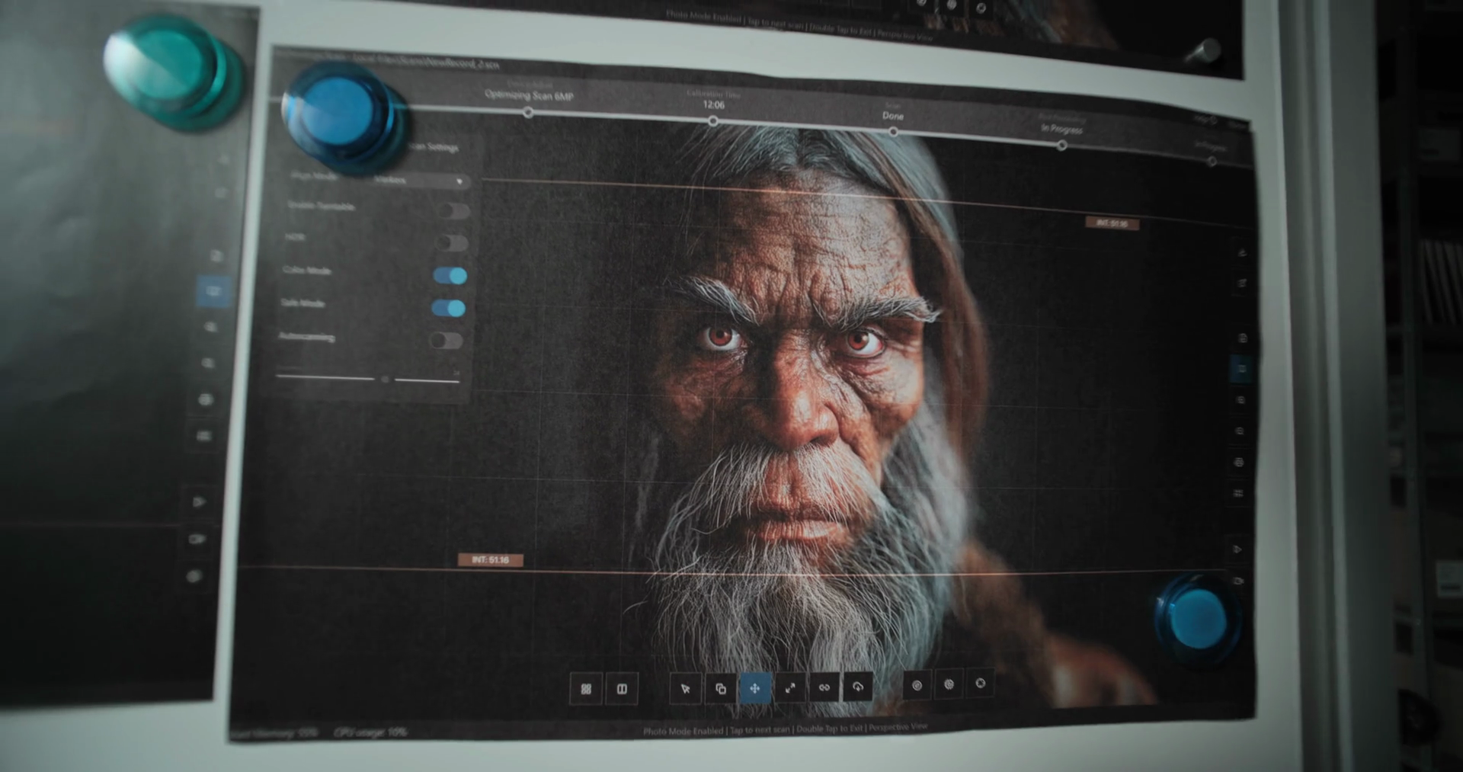Viewport: 1463px width, 772px height.
Task: Turn on the HDR toggle
Action: coord(452,243)
